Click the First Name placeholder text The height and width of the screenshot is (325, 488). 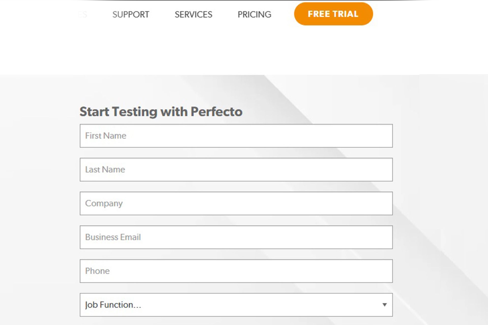105,136
